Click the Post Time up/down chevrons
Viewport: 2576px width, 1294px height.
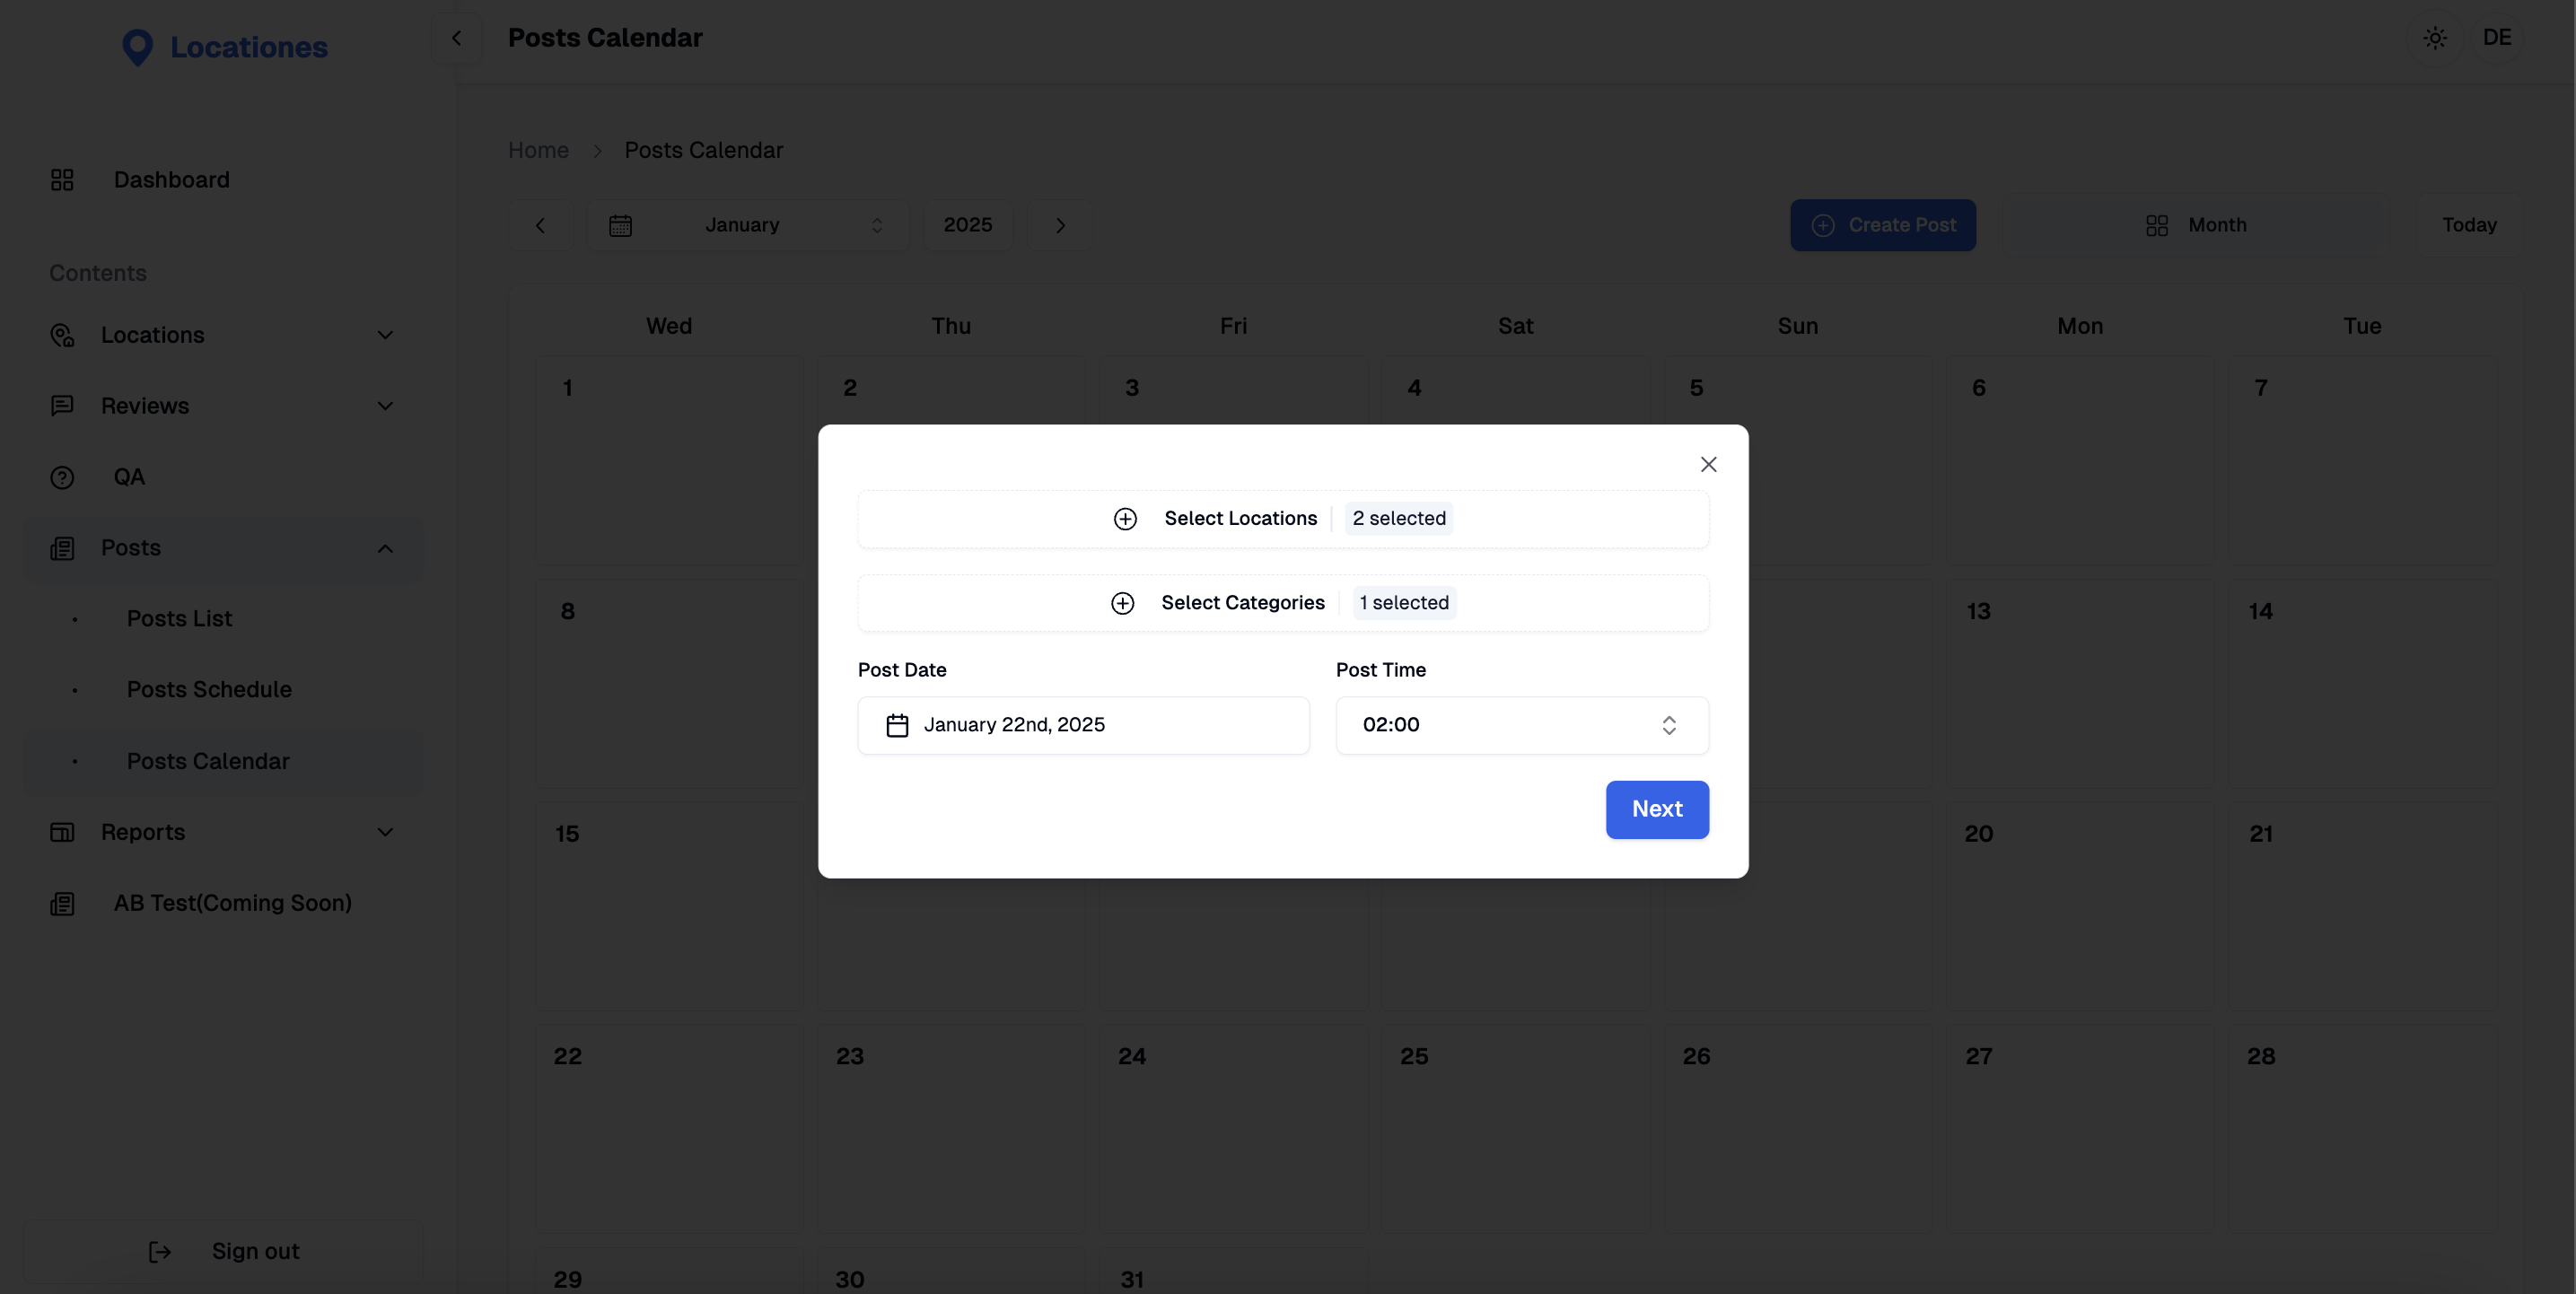[1669, 725]
